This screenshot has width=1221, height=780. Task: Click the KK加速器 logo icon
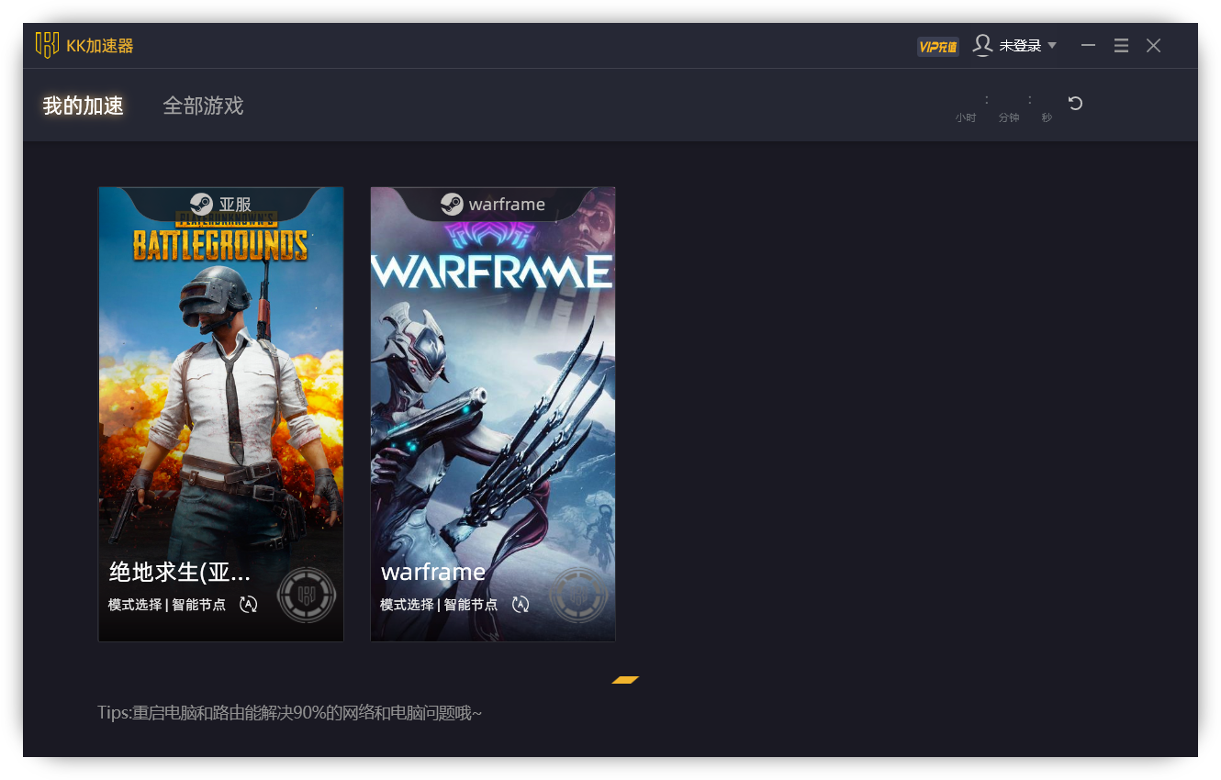pos(47,45)
